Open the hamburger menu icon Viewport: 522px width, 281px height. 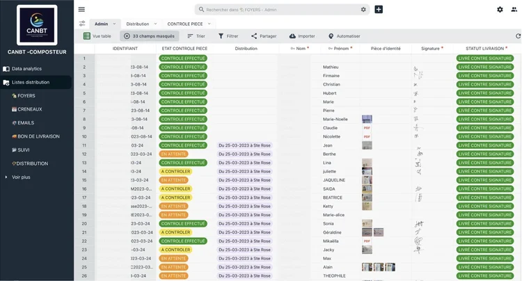tap(81, 9)
